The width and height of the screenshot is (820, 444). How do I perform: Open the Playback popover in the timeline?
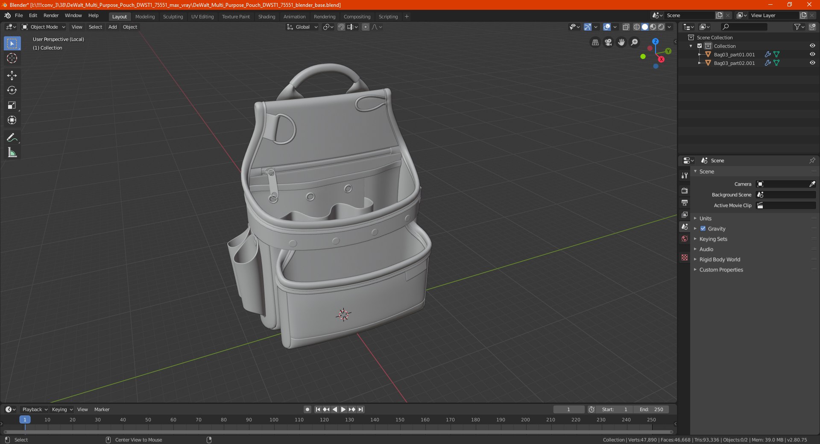pos(34,409)
